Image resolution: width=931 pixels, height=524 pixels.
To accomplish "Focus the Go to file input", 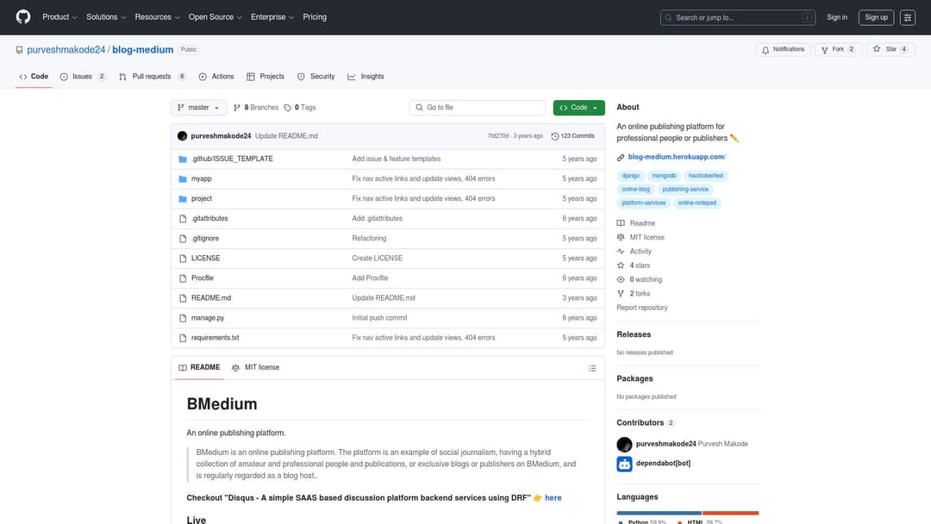I will click(x=477, y=108).
